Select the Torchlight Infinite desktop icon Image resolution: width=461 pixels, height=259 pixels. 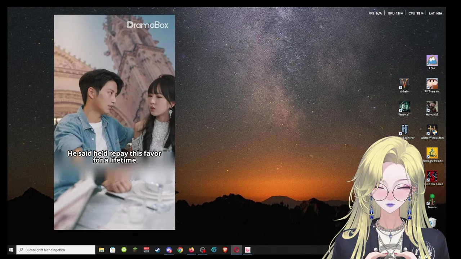[432, 155]
